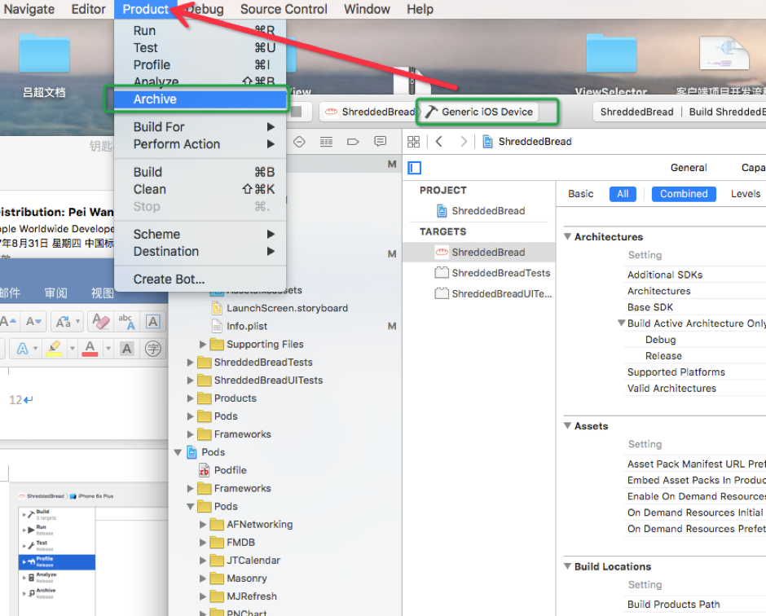
Task: Expand the Supporting Files folder
Action: [202, 345]
